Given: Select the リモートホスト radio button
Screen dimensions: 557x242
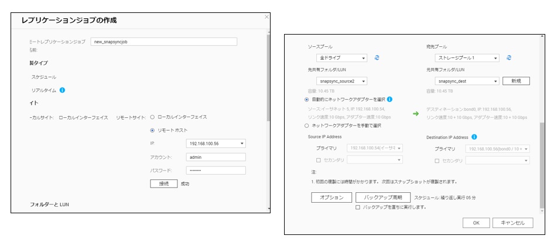Looking at the screenshot, I should [x=152, y=130].
